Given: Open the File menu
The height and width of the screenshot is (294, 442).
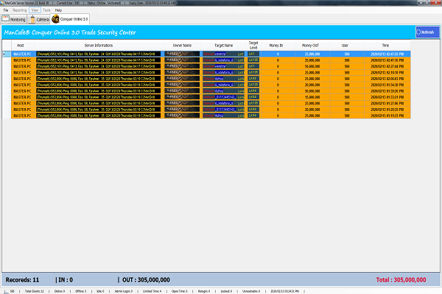Looking at the screenshot, I should [6, 10].
